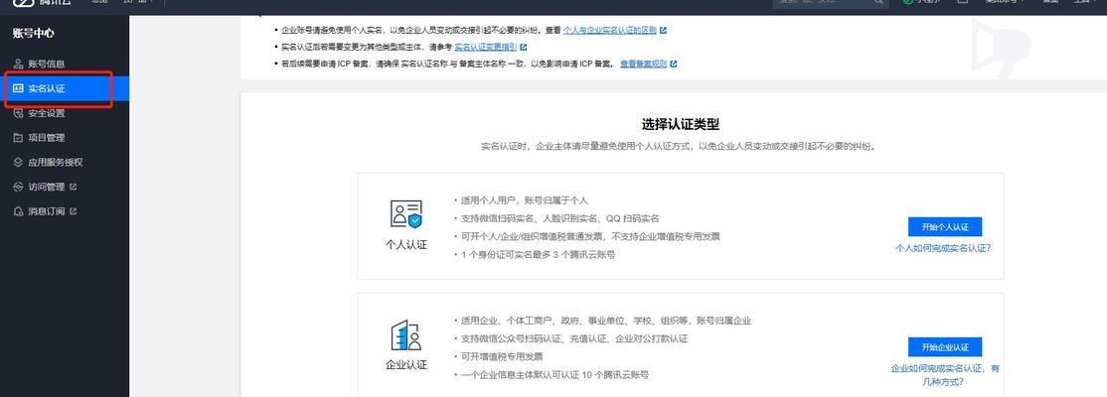Click the 账号信息 person icon in sidebar
The height and width of the screenshot is (397, 1107).
(18, 65)
